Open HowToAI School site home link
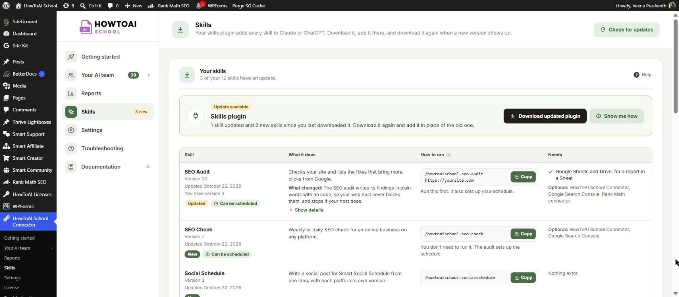The image size is (679, 297). pos(36,6)
